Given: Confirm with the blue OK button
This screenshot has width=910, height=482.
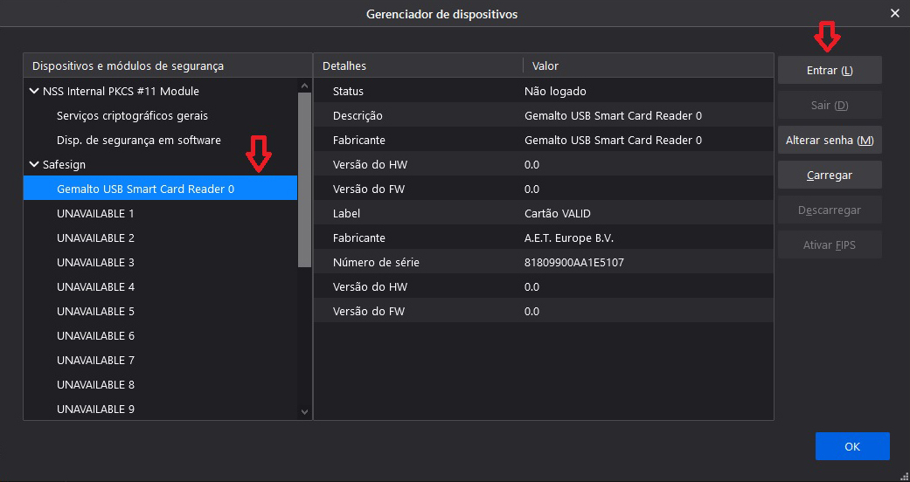Looking at the screenshot, I should coord(852,446).
